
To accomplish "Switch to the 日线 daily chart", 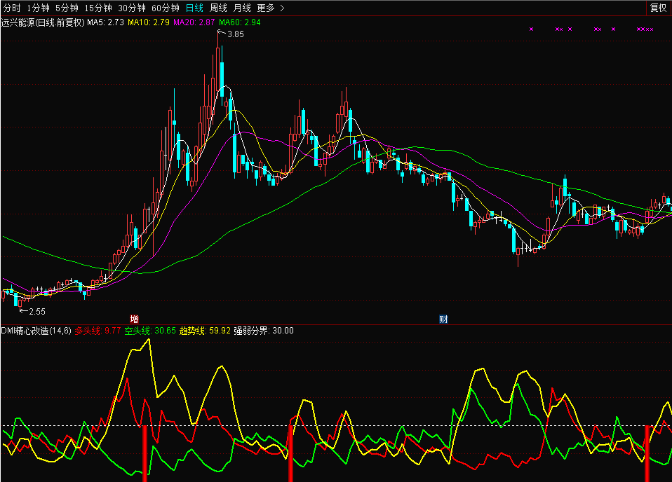I will (194, 8).
